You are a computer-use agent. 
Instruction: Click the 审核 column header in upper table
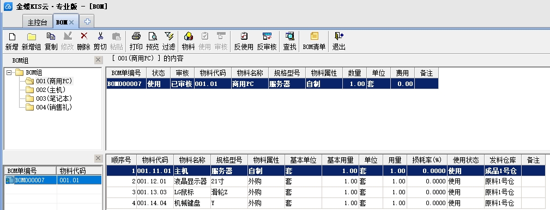click(x=183, y=73)
